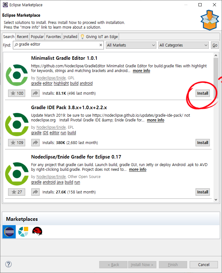This screenshot has width=222, height=273.
Task: Click the highlight tag under Minimalist Gradle Editor
Action: click(61, 83)
